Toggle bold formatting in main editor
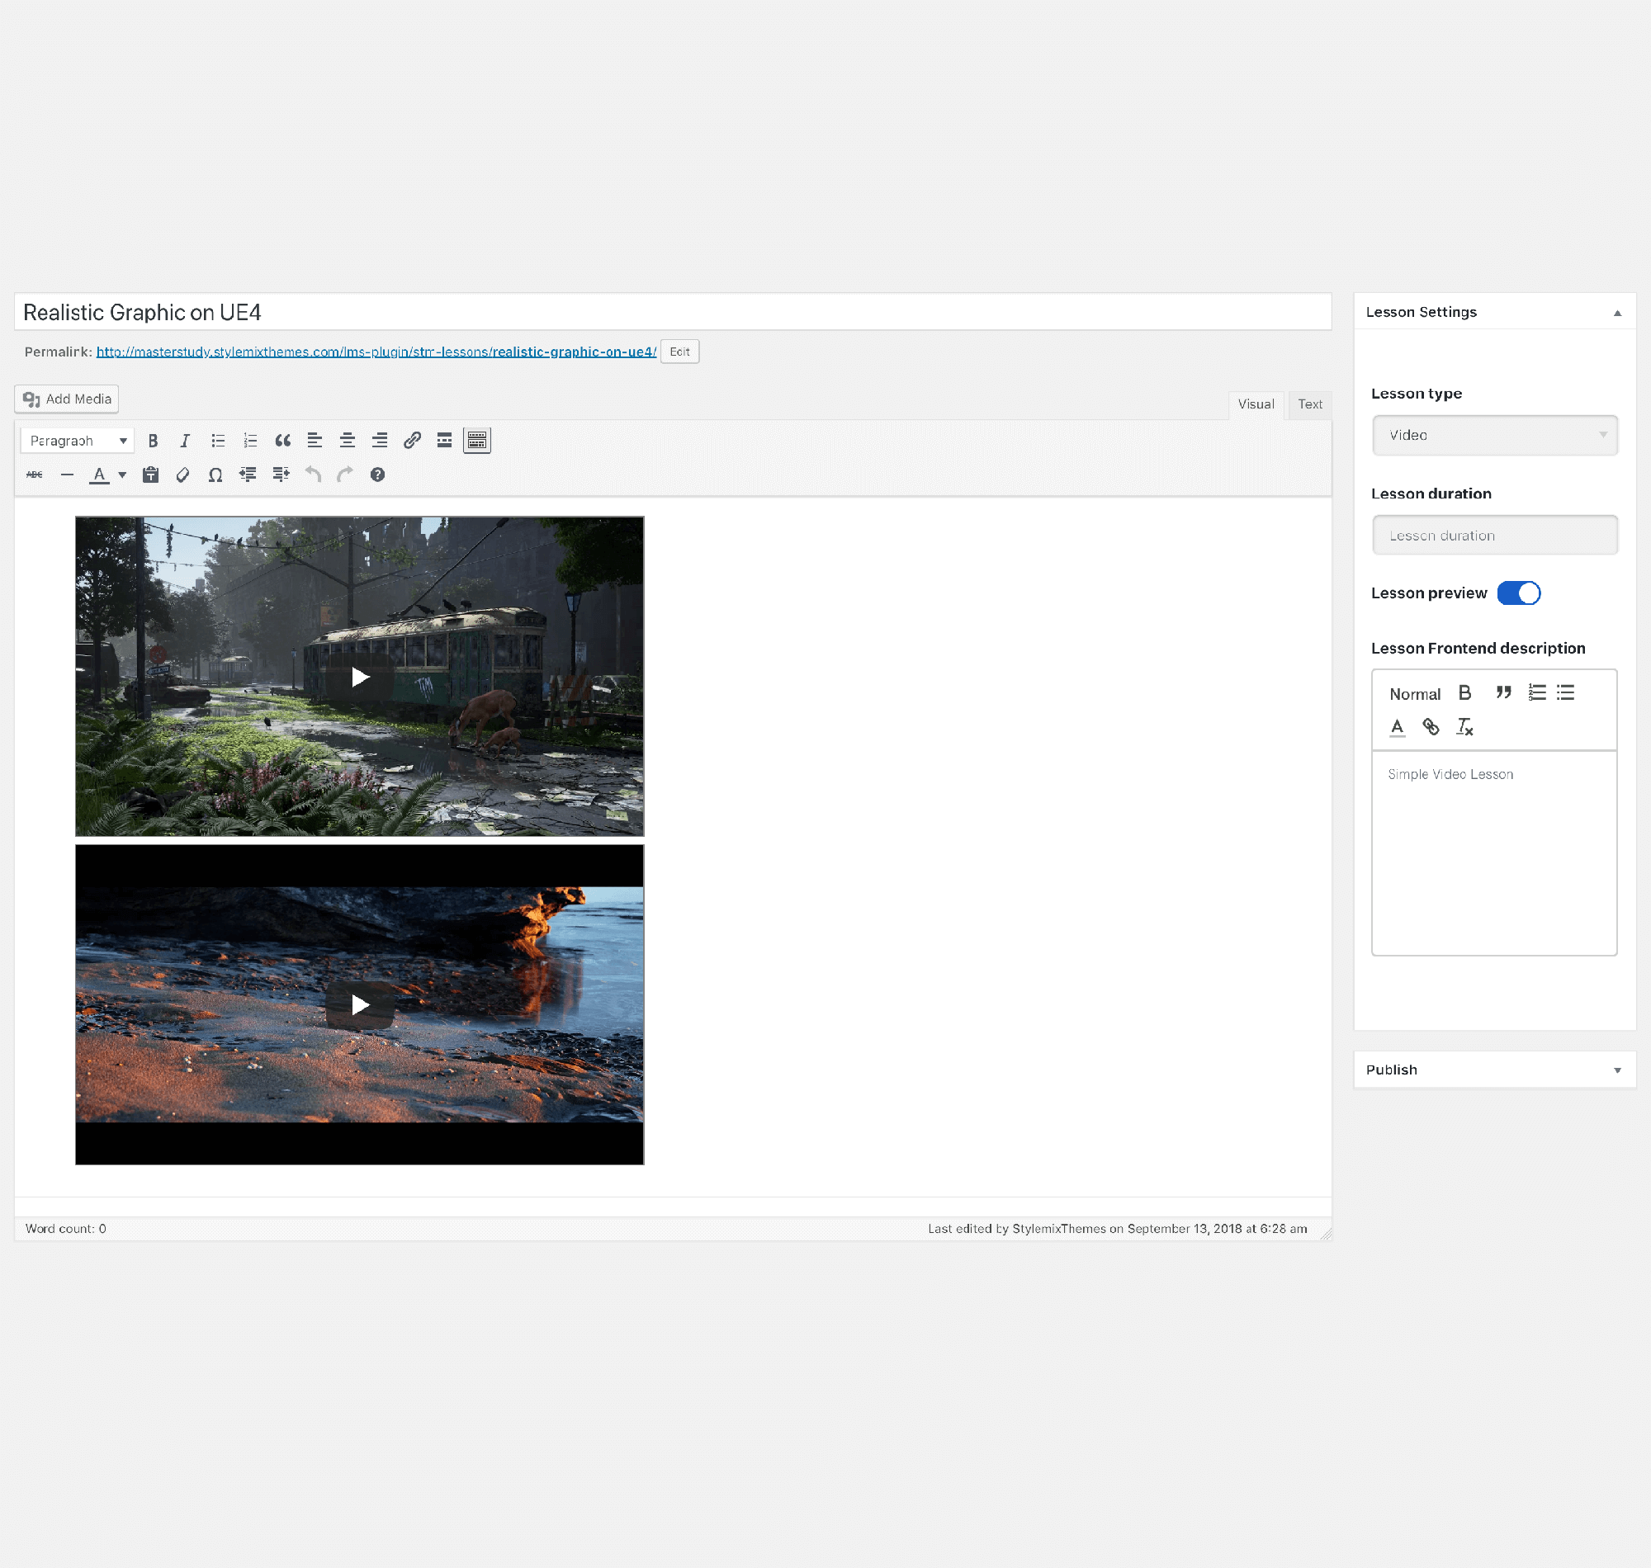 pos(153,441)
